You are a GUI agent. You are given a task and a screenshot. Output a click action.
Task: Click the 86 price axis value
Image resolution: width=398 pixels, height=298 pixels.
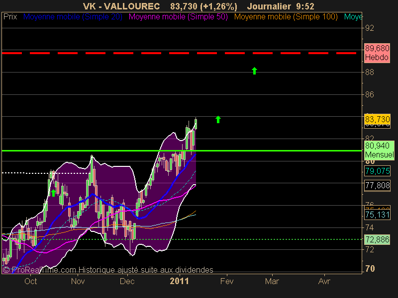point(370,94)
